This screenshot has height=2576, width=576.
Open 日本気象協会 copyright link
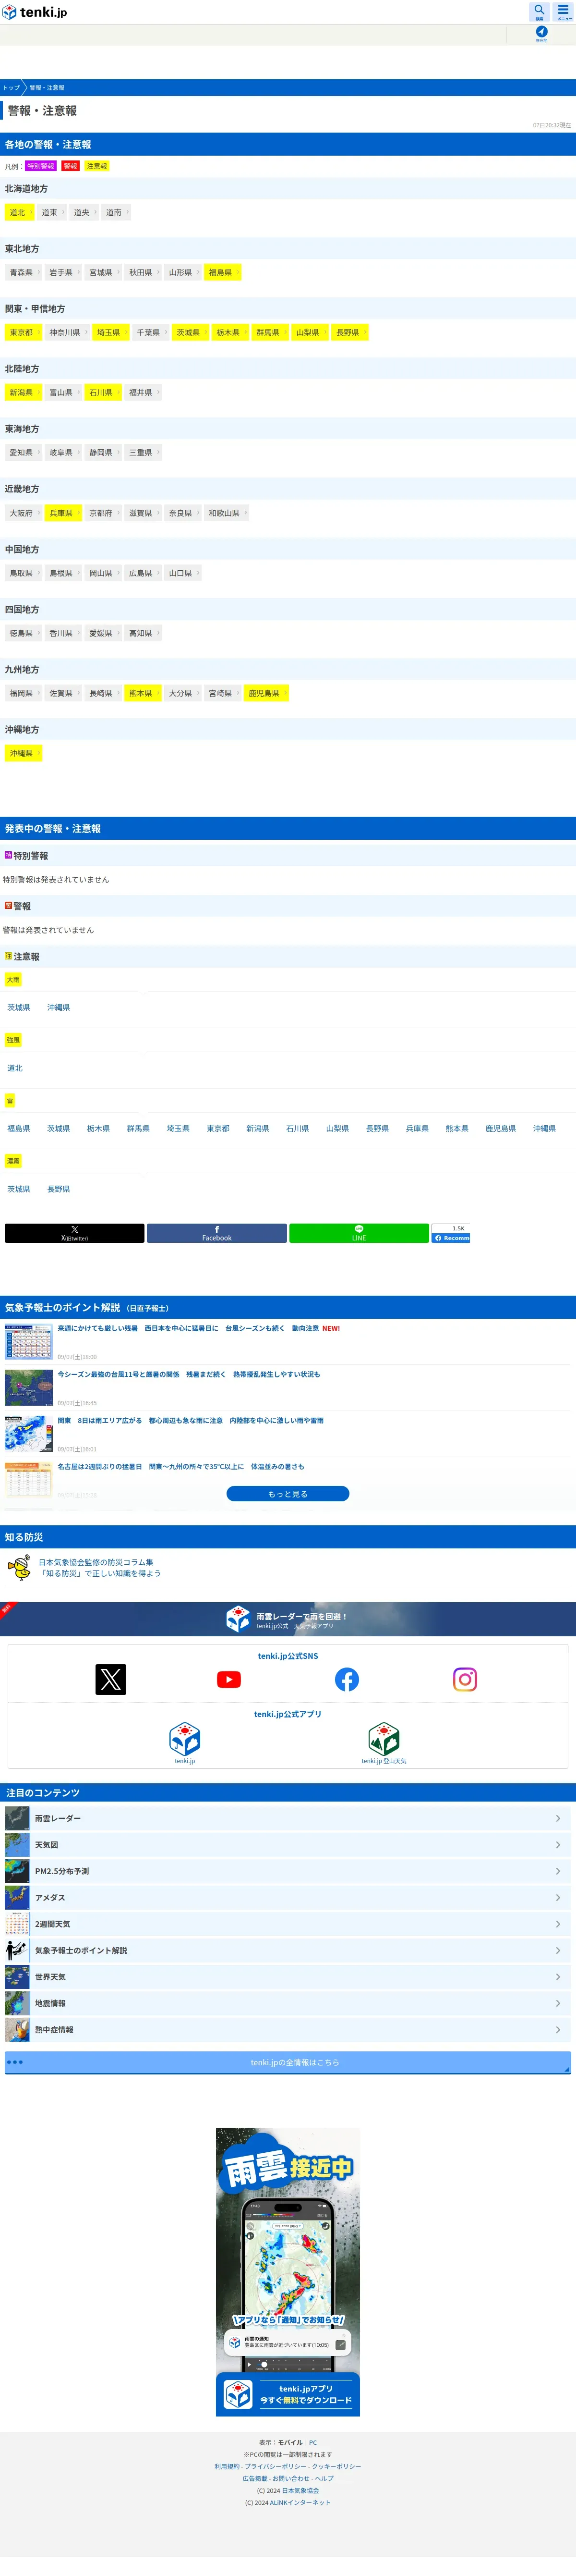(x=300, y=2490)
